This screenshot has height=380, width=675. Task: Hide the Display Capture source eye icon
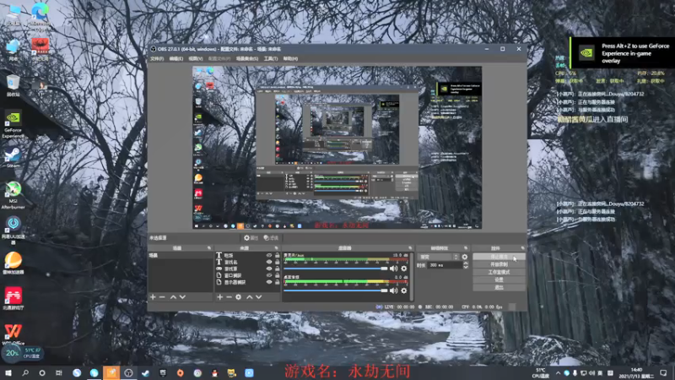(x=269, y=282)
